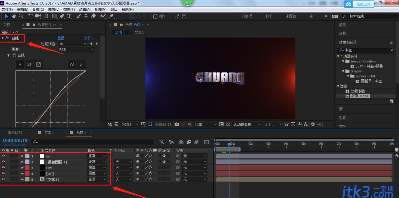Hide the [OP] layer eye icon
The width and height of the screenshot is (399, 198).
[3, 173]
